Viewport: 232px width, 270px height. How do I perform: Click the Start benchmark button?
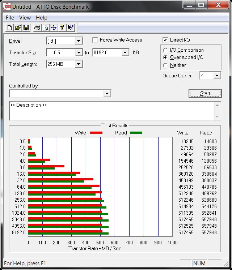[x=205, y=94]
